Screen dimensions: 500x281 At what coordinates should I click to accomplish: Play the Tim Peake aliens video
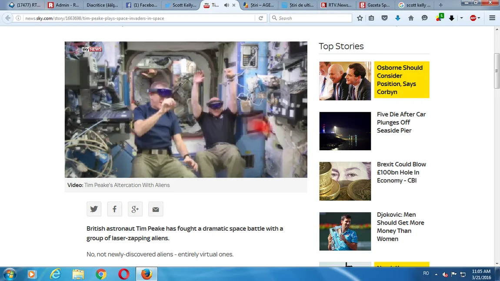coord(186,109)
